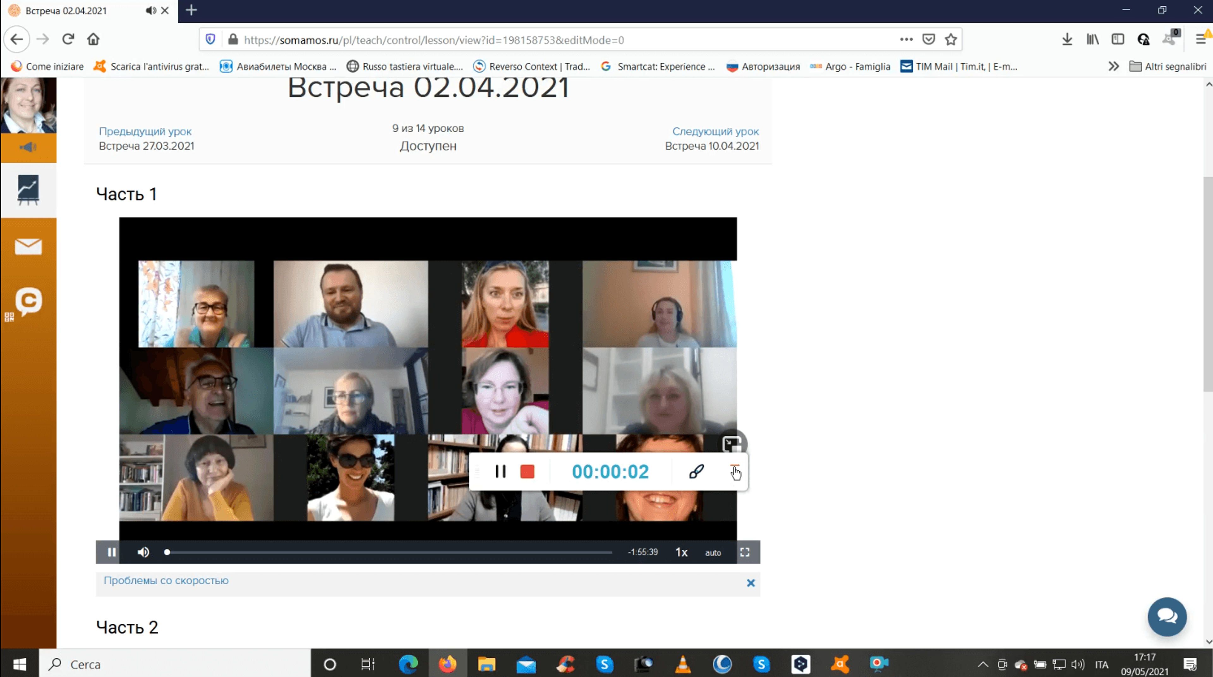This screenshot has width=1213, height=677.
Task: Open a new browser tab
Action: pyautogui.click(x=191, y=10)
